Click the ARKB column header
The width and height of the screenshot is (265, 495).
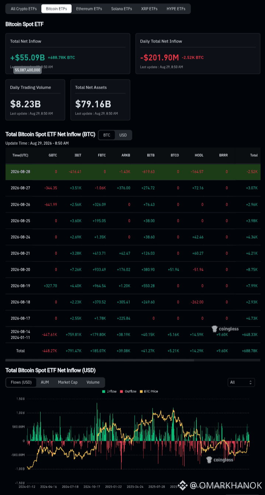click(126, 156)
